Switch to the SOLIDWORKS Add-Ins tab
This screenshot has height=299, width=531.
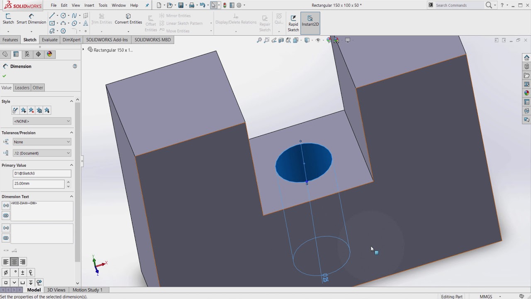(x=107, y=40)
